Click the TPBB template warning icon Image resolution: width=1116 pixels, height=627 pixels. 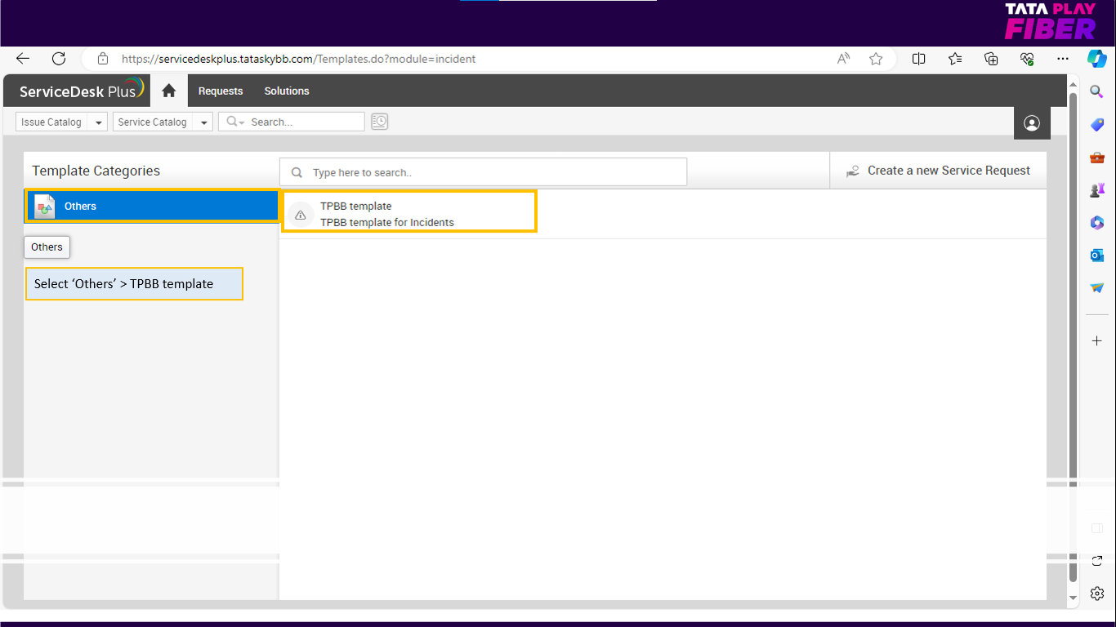(301, 215)
